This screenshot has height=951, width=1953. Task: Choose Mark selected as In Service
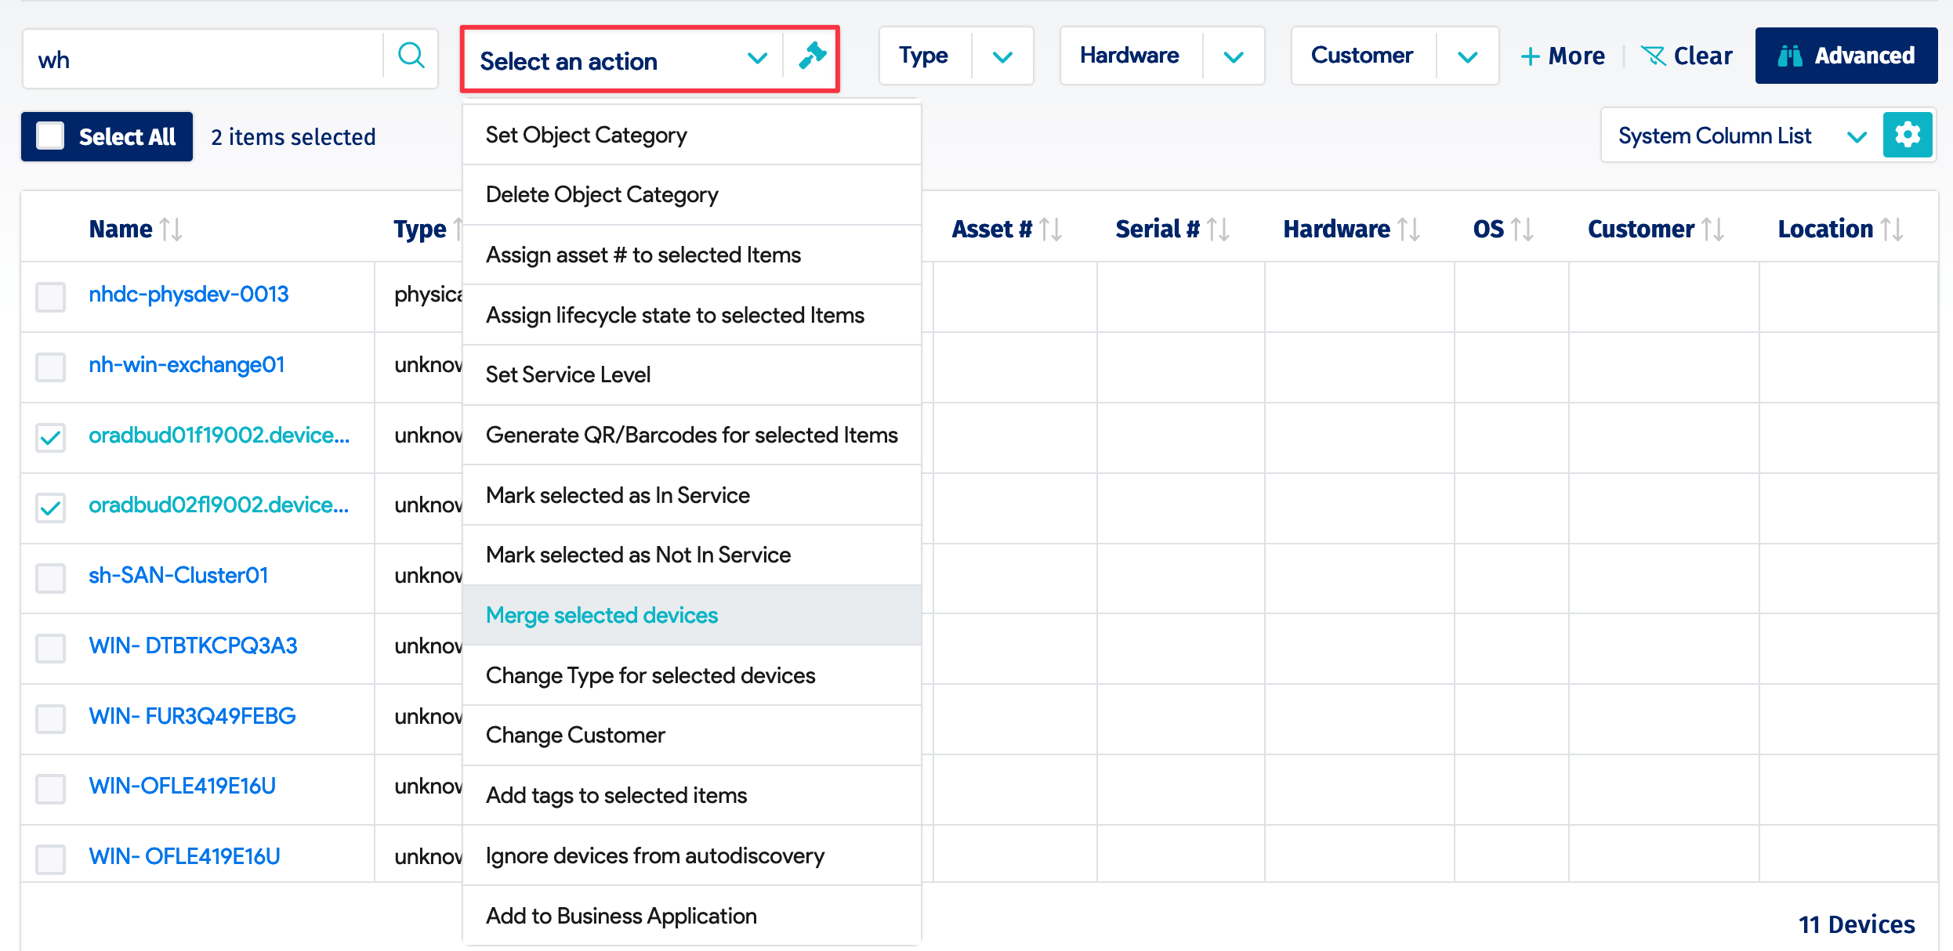(692, 495)
